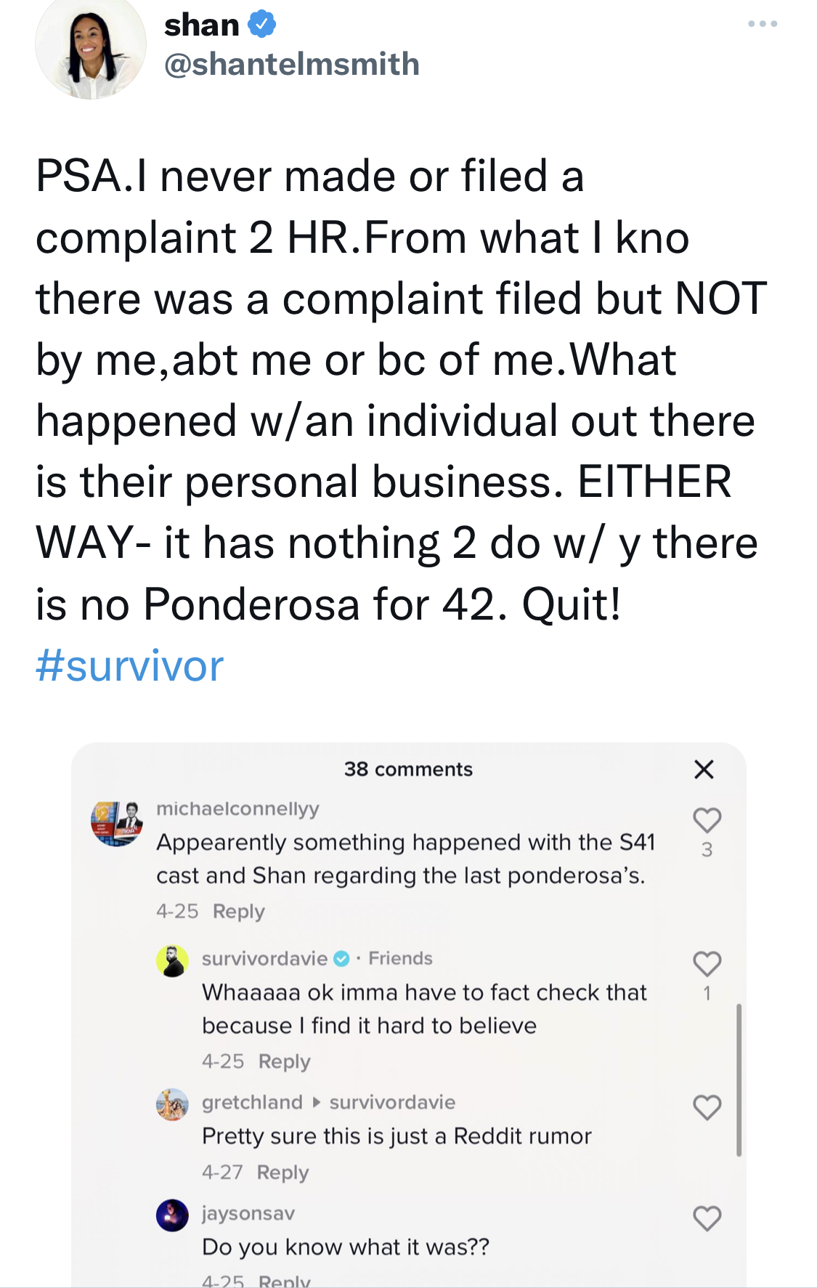
Task: Like michaelconnellyy's comment with heart icon
Action: coord(707,820)
